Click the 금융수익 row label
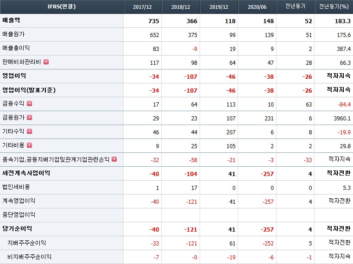The height and width of the screenshot is (264, 353). [13, 104]
